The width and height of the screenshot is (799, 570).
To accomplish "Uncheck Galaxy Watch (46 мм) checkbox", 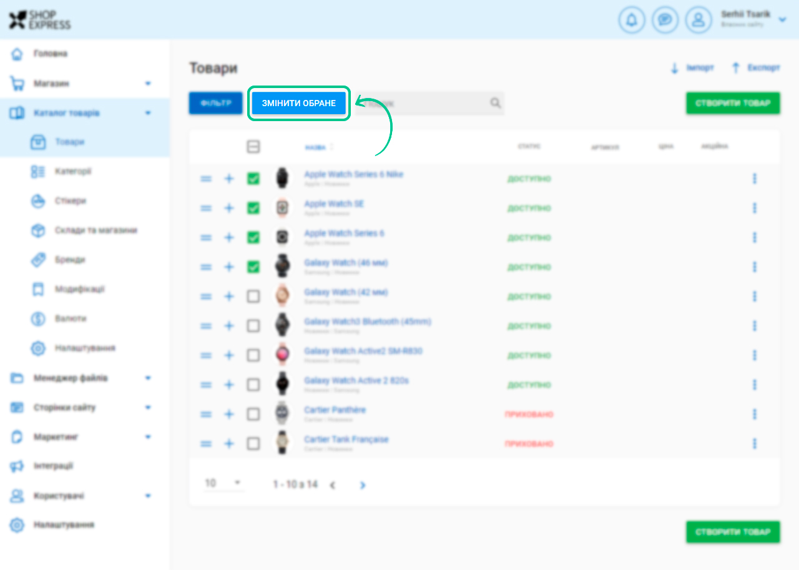I will click(253, 267).
